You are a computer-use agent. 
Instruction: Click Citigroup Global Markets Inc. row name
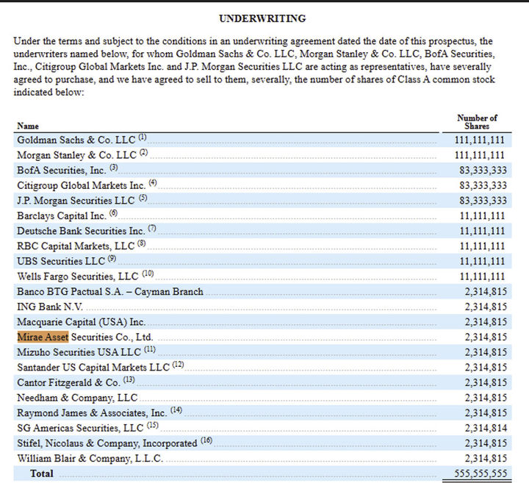click(x=82, y=185)
